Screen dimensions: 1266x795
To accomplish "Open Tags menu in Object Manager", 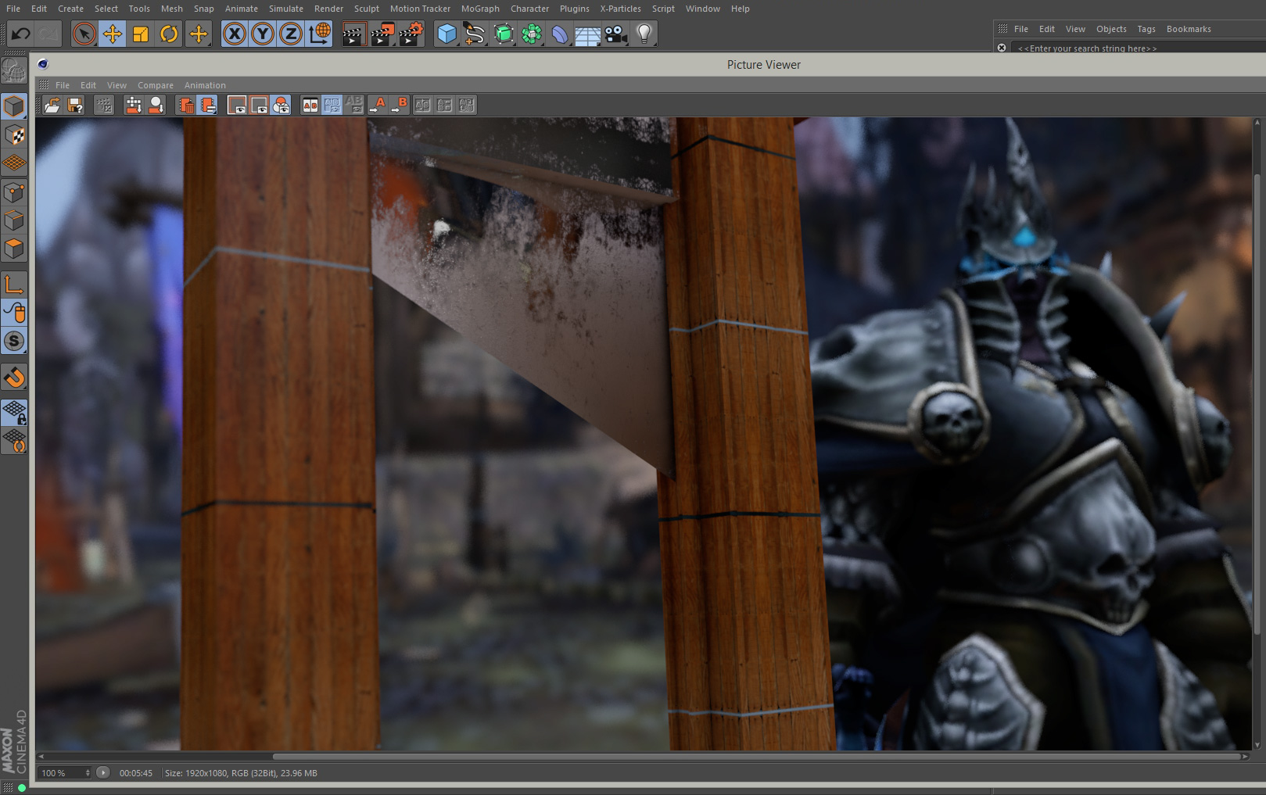I will click(1146, 29).
